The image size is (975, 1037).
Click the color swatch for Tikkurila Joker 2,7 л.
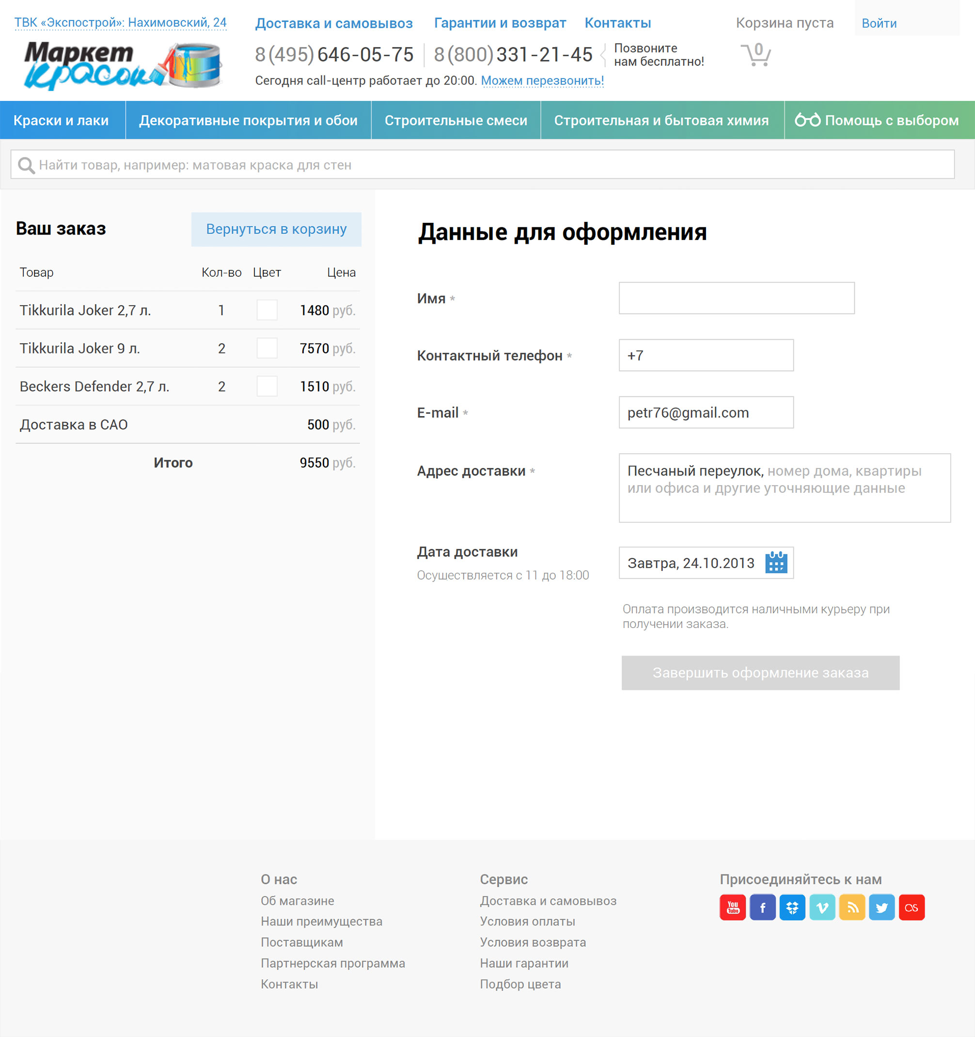[x=267, y=310]
